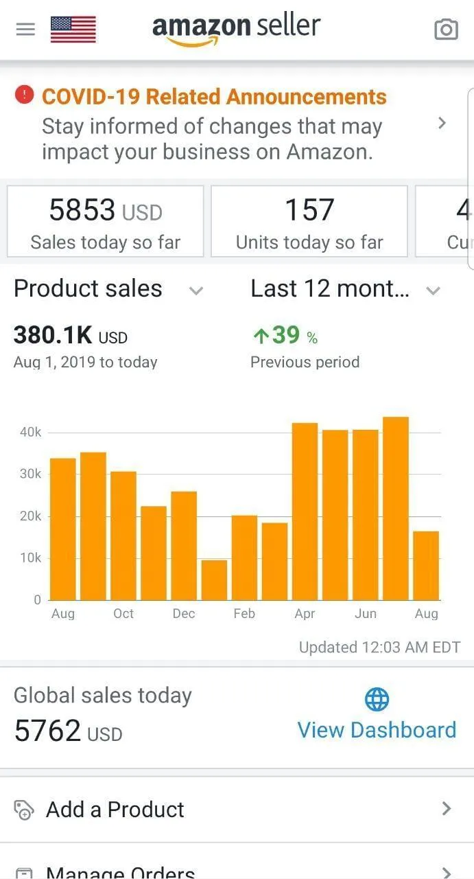Expand COVID-19 announcements chevron arrow
This screenshot has width=474, height=879.
pos(442,123)
